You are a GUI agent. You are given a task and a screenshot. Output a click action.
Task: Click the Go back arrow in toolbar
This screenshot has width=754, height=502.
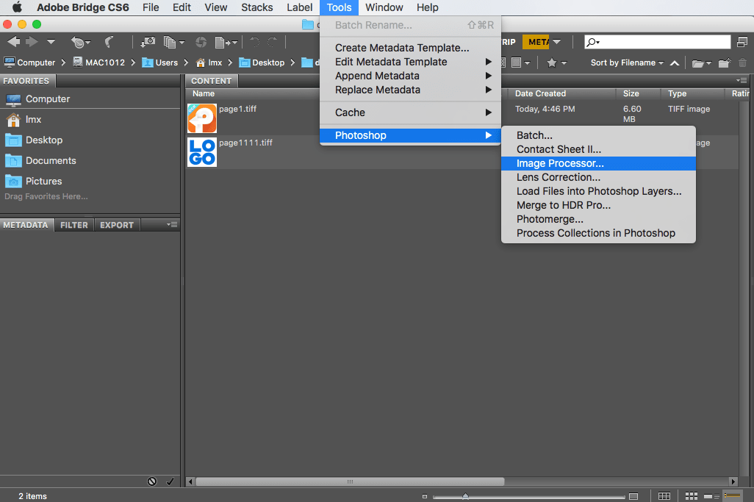coord(13,42)
